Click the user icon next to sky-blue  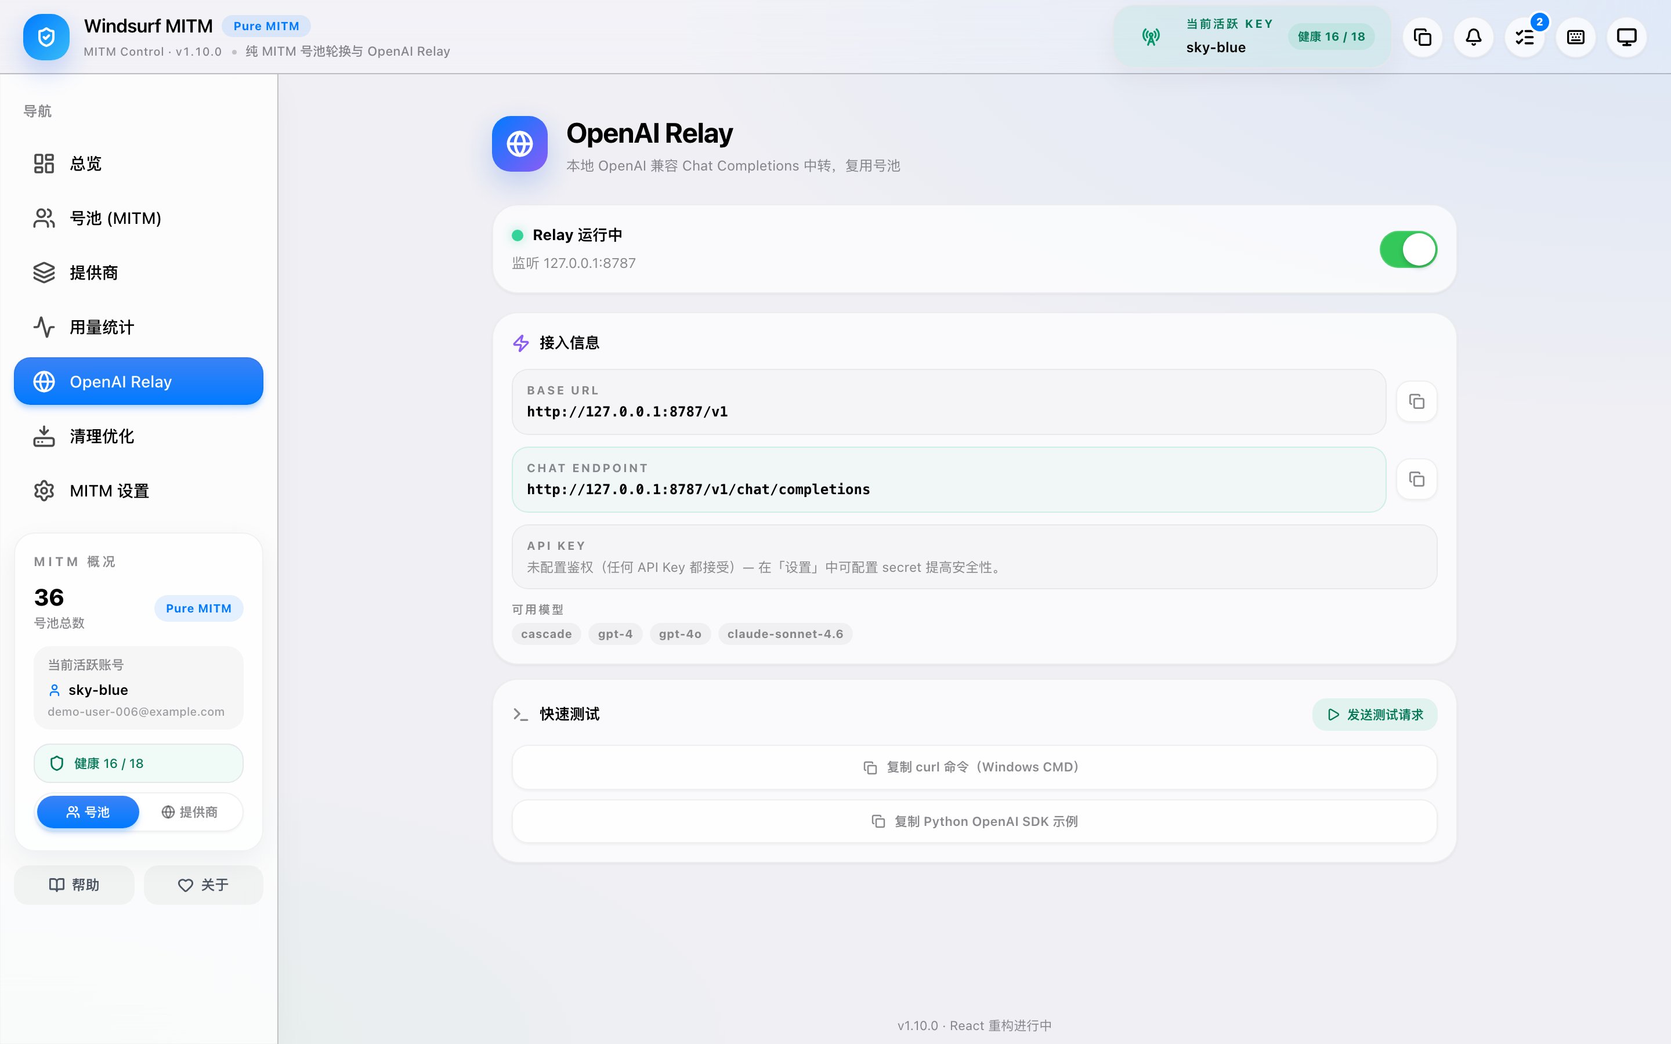click(55, 690)
